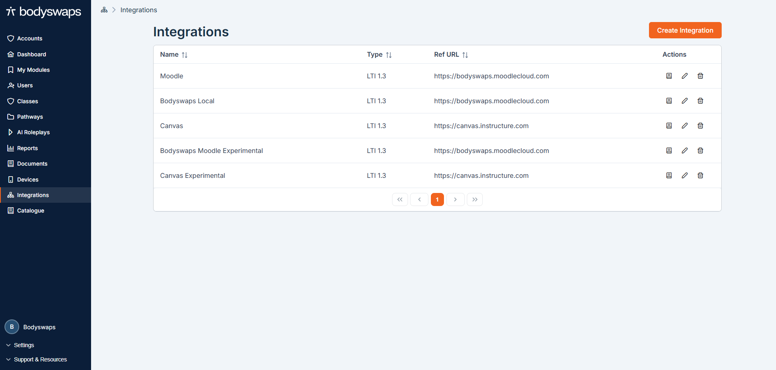Open the Dashboard menu item

pyautogui.click(x=31, y=54)
